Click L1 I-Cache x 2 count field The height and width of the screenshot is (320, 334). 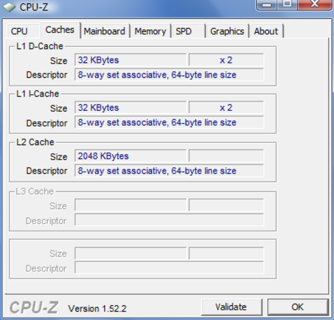pos(226,108)
